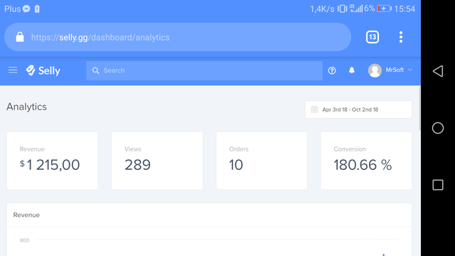The width and height of the screenshot is (455, 256).
Task: Open browser three-dot overflow menu
Action: tap(401, 37)
